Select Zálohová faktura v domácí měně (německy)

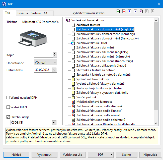point(106,34)
